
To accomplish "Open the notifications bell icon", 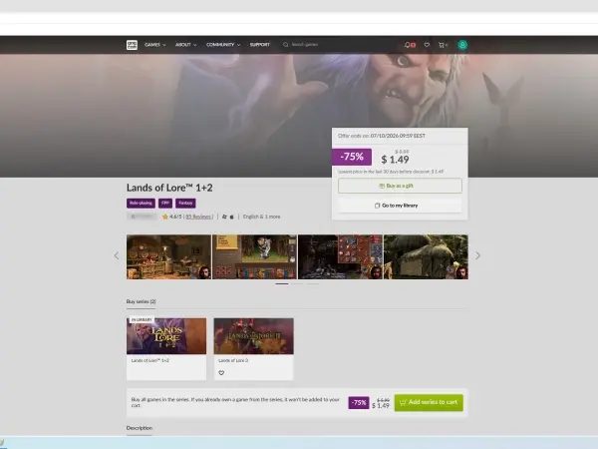I will tap(410, 45).
